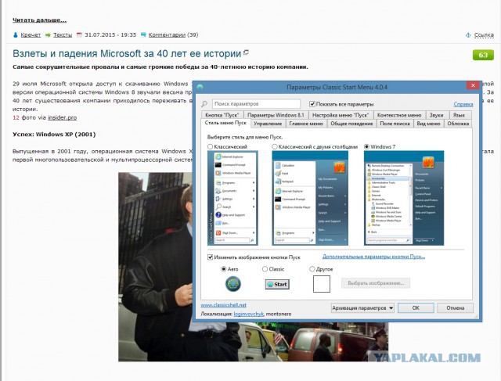The image size is (501, 381).
Task: Open the Настройка меню "Пуск" tab
Action: pos(341,115)
